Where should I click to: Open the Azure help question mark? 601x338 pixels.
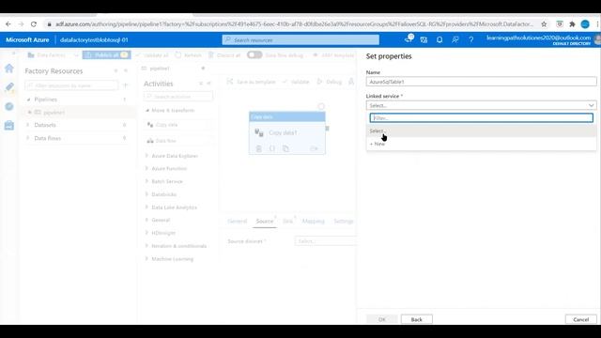(x=471, y=39)
